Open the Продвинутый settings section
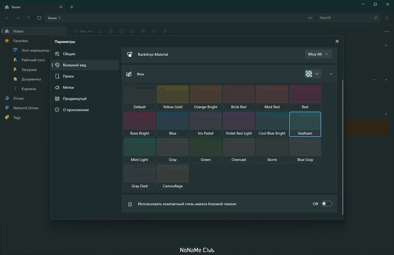 click(85, 99)
